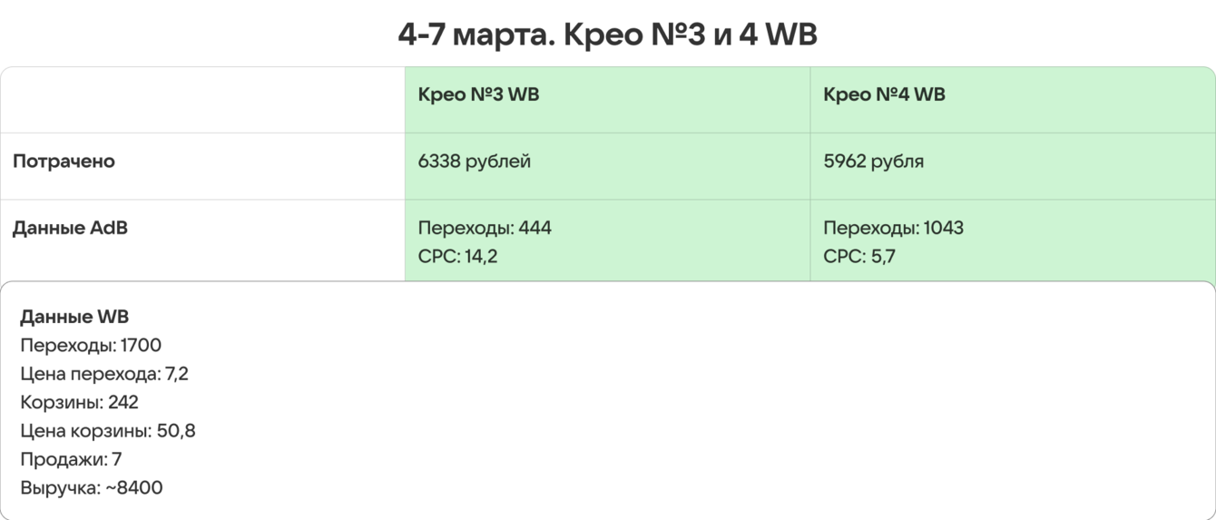
Task: Click the Переходы: 444 value
Action: pyautogui.click(x=485, y=228)
